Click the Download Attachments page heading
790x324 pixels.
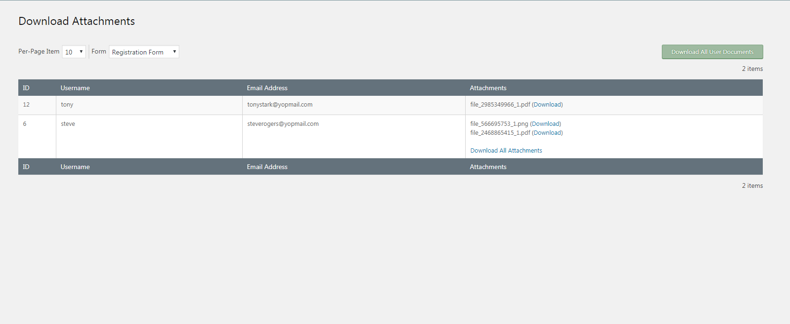tap(77, 21)
